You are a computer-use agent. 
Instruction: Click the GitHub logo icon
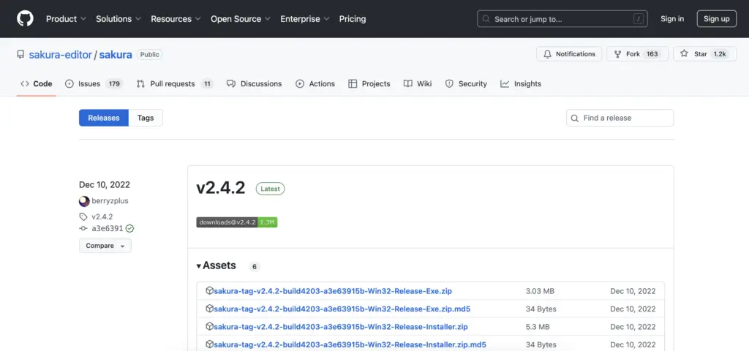pos(25,19)
